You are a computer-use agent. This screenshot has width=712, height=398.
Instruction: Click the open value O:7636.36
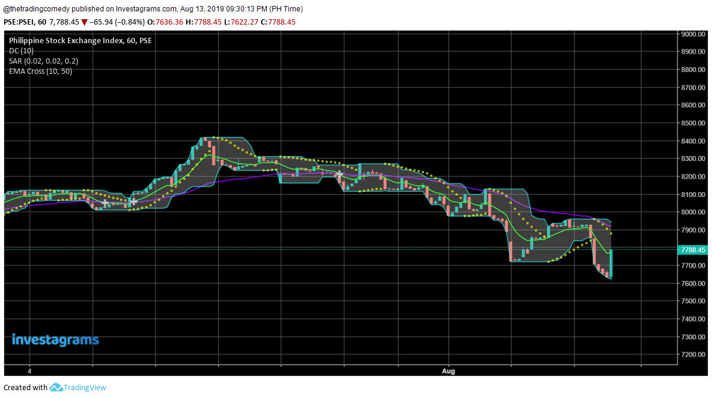pyautogui.click(x=165, y=22)
